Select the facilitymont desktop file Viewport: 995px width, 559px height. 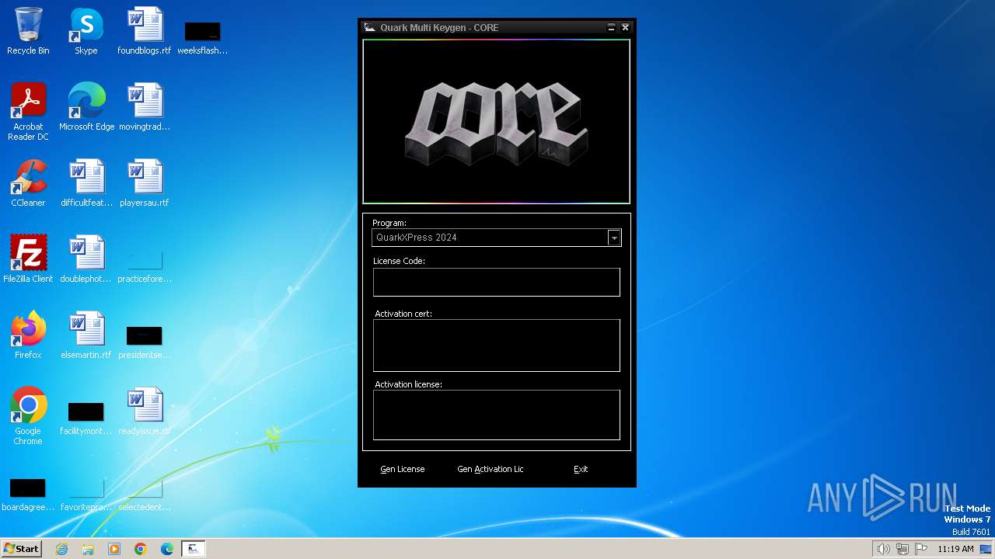86,418
